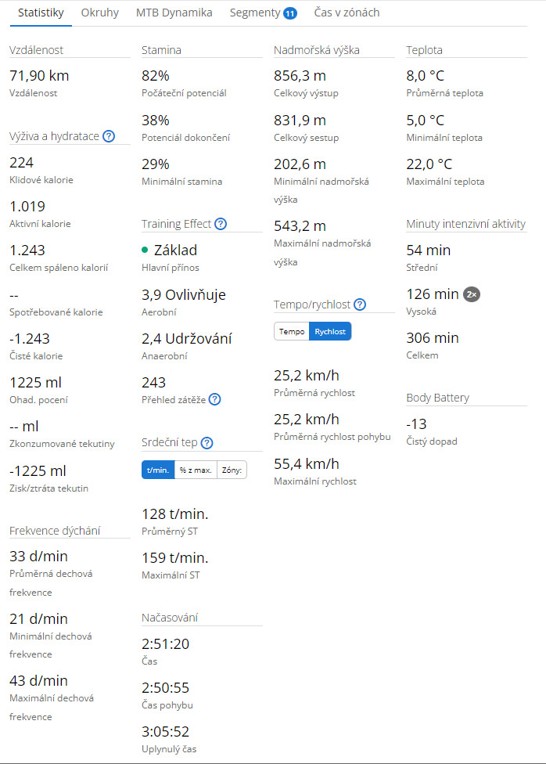Click Srdeční tep help question mark

pos(207,443)
